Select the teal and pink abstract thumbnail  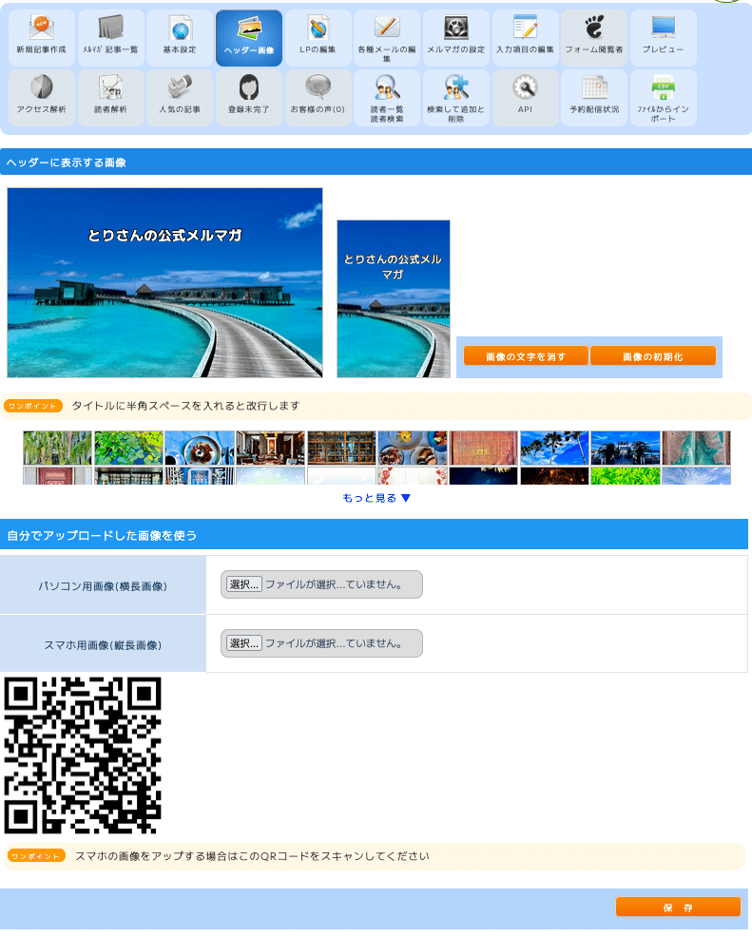[x=697, y=448]
